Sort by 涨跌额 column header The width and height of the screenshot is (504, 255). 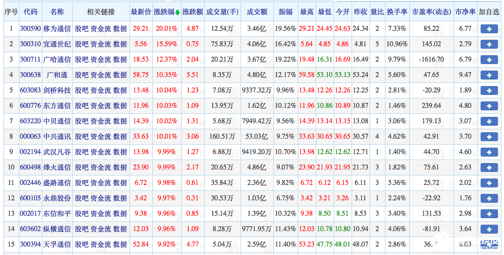click(x=193, y=12)
